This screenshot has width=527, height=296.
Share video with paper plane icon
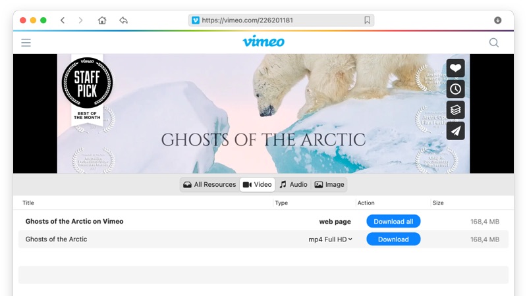tap(455, 130)
